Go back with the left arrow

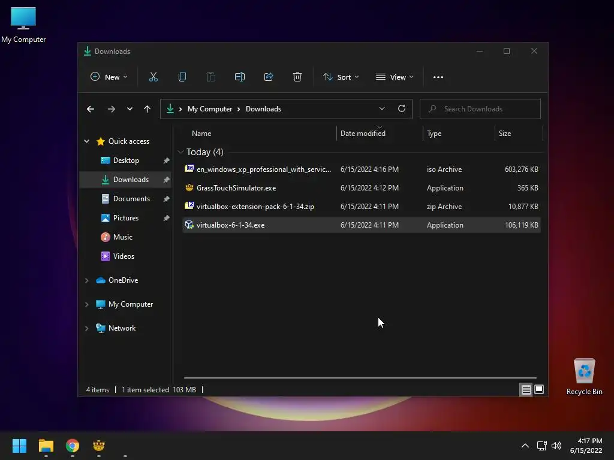coord(91,109)
